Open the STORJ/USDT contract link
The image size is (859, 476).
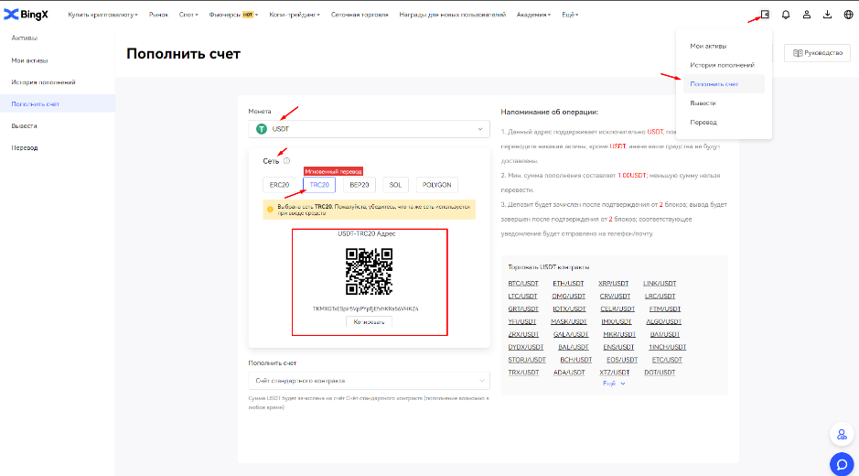(527, 361)
